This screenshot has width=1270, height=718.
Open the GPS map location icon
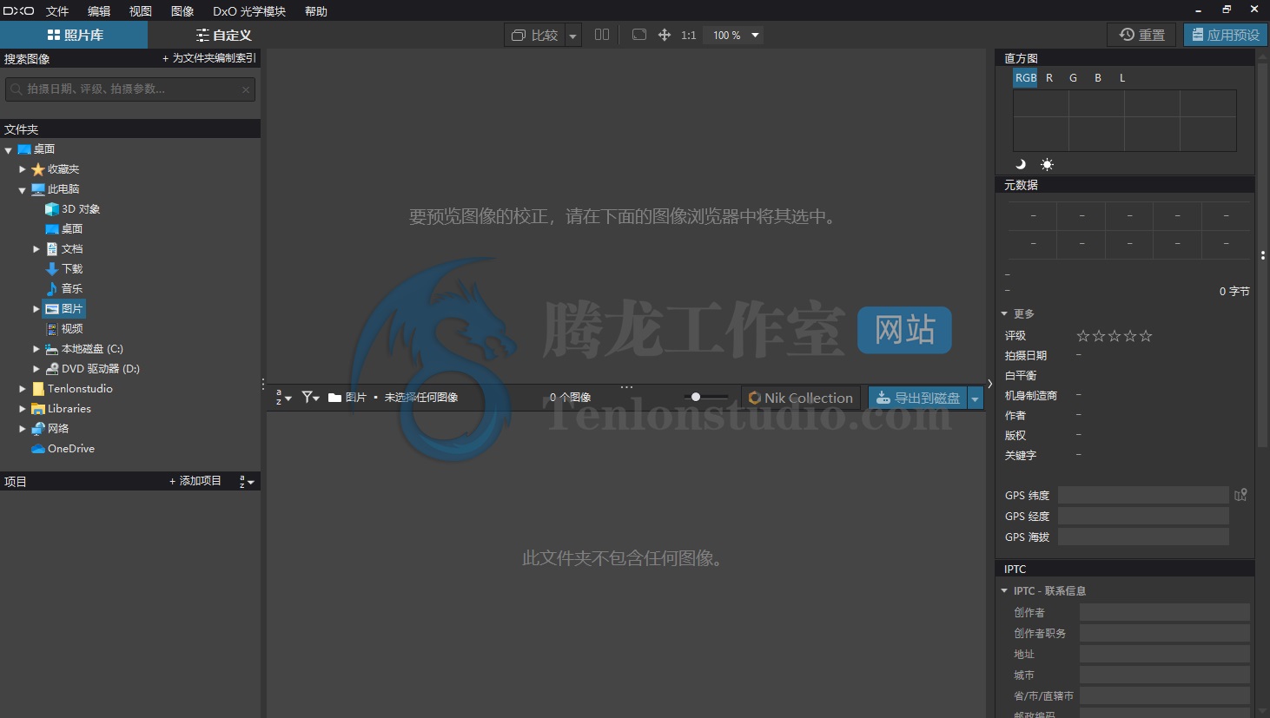pyautogui.click(x=1240, y=495)
